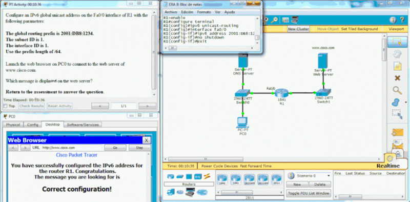This screenshot has height=202, width=410.
Task: Activate the Delete tool X icon
Action: pos(398,78)
